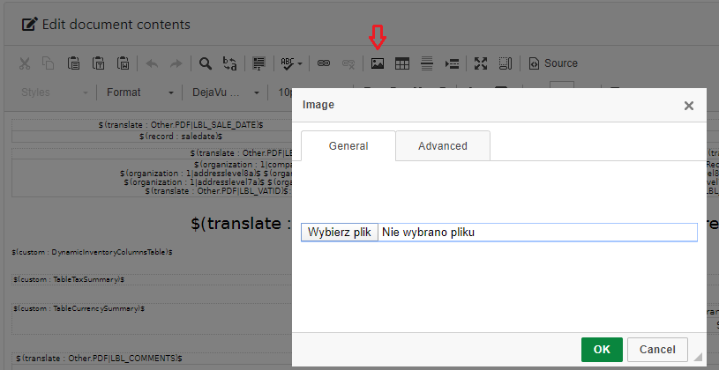Click the LBL_VATID translate line
Image resolution: width=719 pixels, height=370 pixels.
pos(218,191)
